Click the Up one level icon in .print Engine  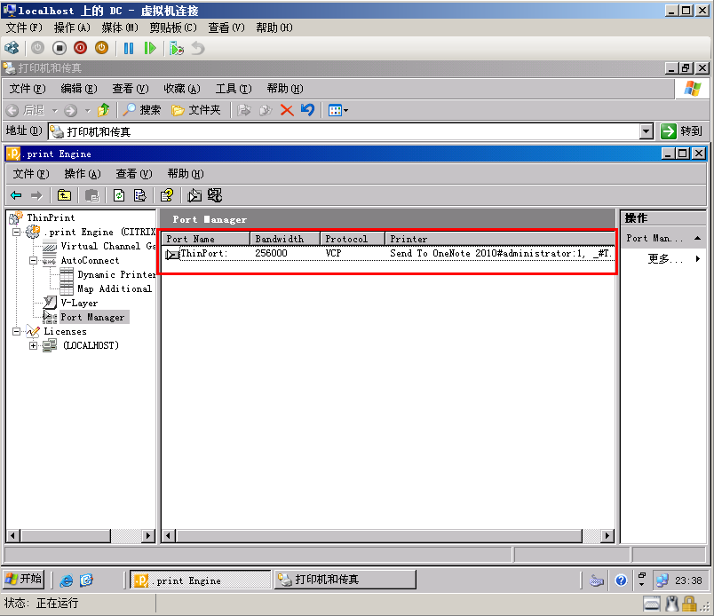pyautogui.click(x=64, y=195)
